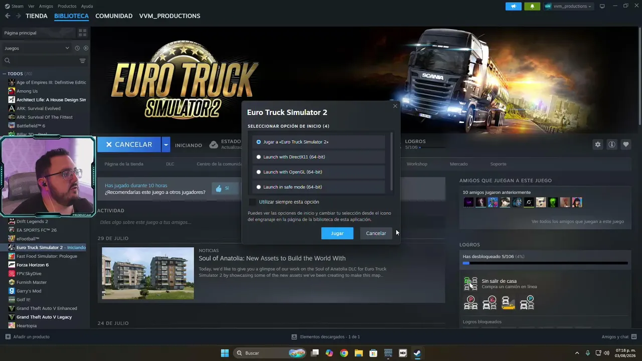Image resolution: width=642 pixels, height=361 pixels.
Task: Go back with the left navigation arrow
Action: [x=8, y=16]
